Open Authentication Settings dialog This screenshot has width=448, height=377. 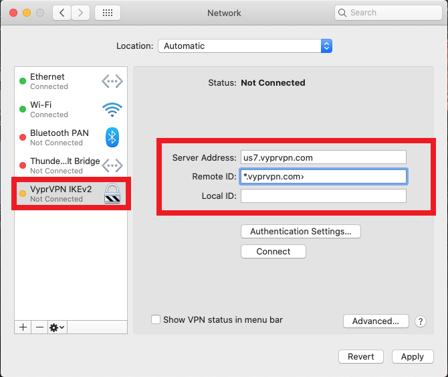click(301, 231)
